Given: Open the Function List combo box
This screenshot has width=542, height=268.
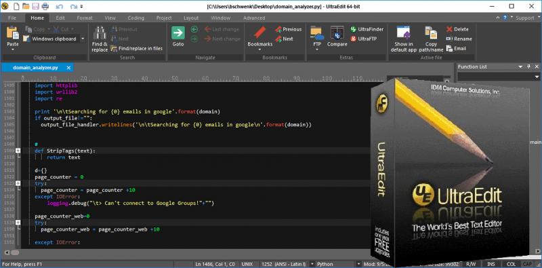Looking at the screenshot, I should (x=499, y=77).
